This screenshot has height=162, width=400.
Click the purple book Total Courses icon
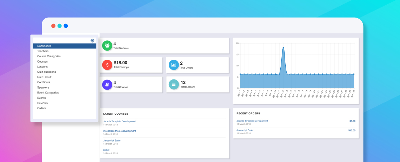tap(107, 85)
